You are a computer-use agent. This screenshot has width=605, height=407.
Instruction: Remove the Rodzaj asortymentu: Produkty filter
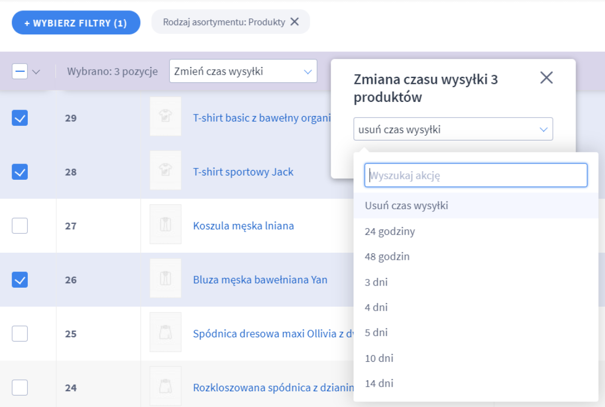pyautogui.click(x=294, y=23)
